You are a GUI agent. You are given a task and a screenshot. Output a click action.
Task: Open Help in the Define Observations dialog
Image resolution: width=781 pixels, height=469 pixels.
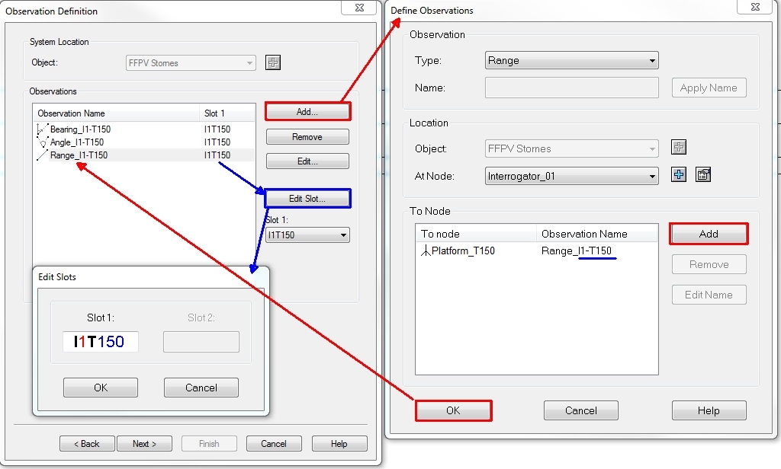point(709,410)
